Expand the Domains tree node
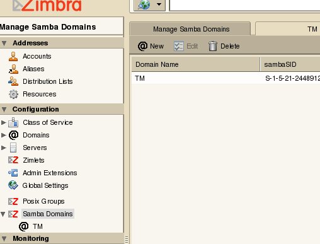Screen dimensions: 320x244 3,135
